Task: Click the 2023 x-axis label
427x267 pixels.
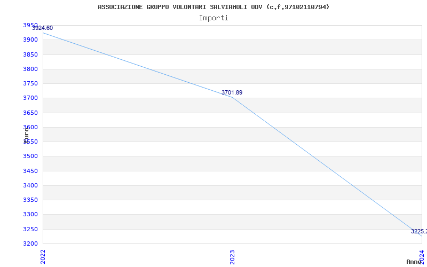Action: point(232,257)
